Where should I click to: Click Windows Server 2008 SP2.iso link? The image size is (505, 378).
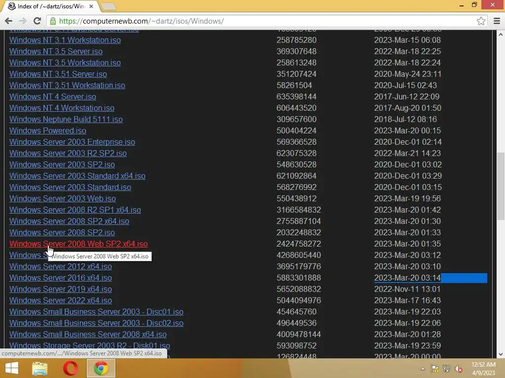coord(62,232)
